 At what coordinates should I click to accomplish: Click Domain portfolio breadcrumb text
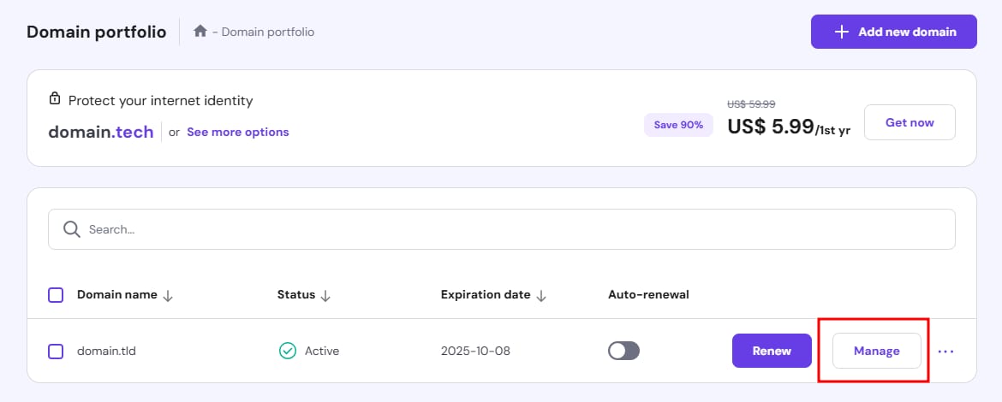[x=268, y=32]
